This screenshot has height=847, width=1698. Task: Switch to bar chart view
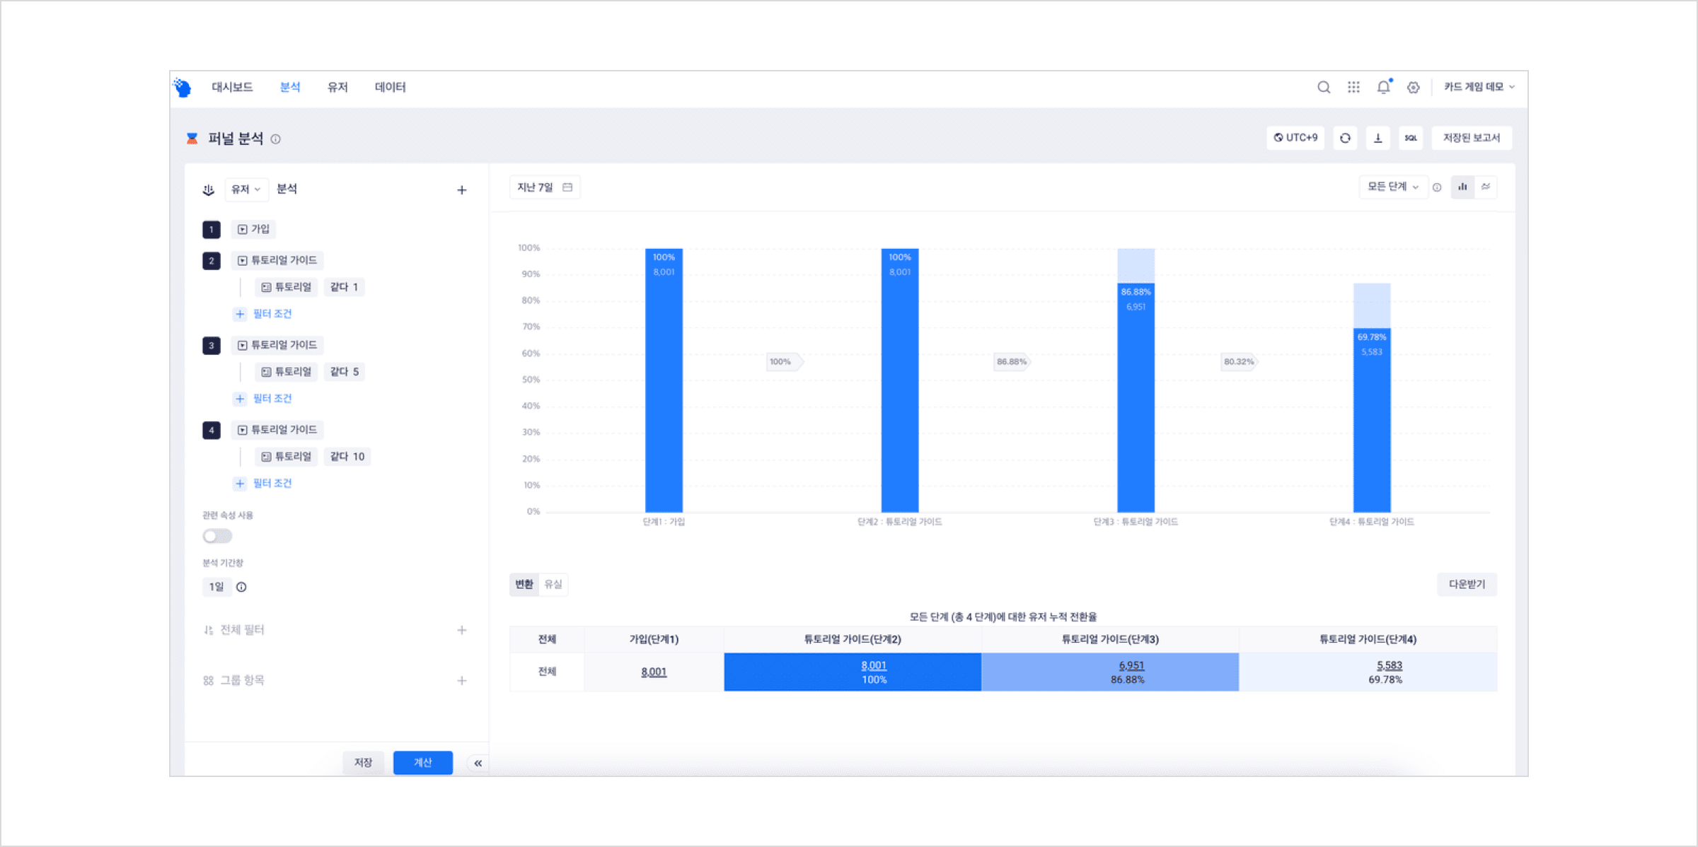click(x=1462, y=187)
